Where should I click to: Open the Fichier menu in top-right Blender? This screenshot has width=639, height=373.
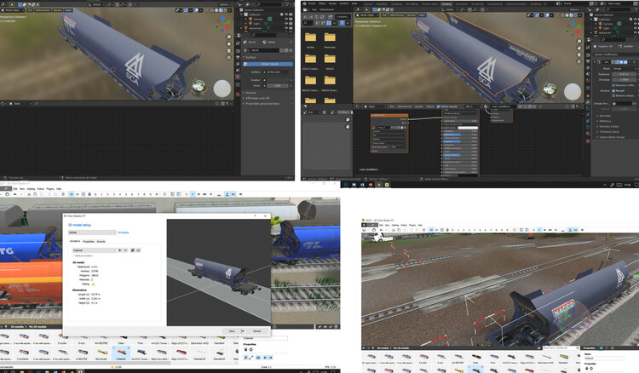click(312, 3)
